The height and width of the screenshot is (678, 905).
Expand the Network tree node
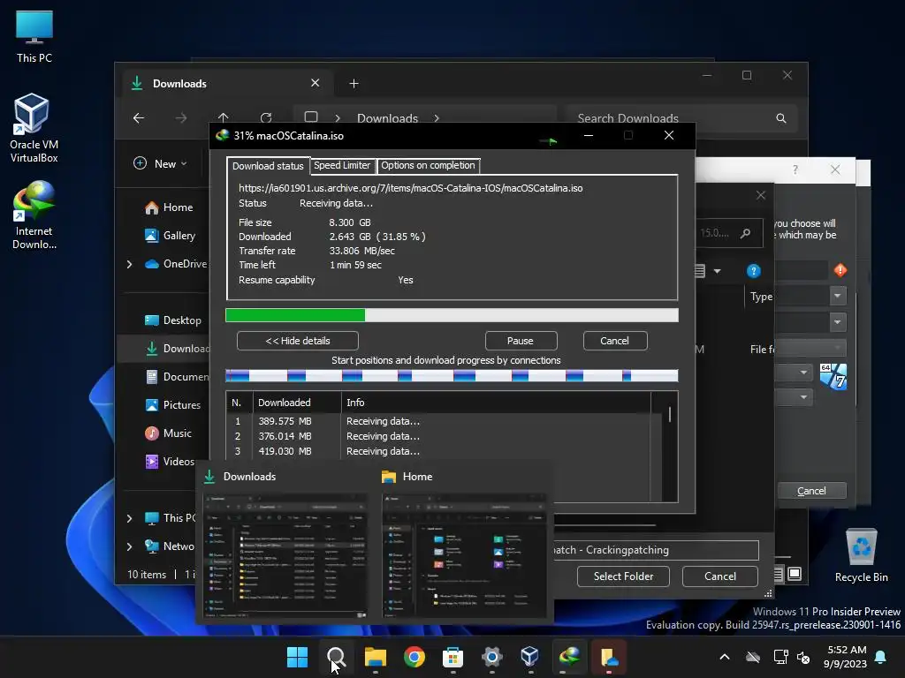129,546
